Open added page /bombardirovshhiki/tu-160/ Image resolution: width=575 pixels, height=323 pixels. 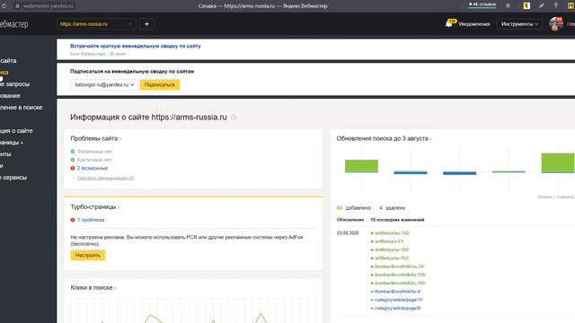(x=400, y=284)
